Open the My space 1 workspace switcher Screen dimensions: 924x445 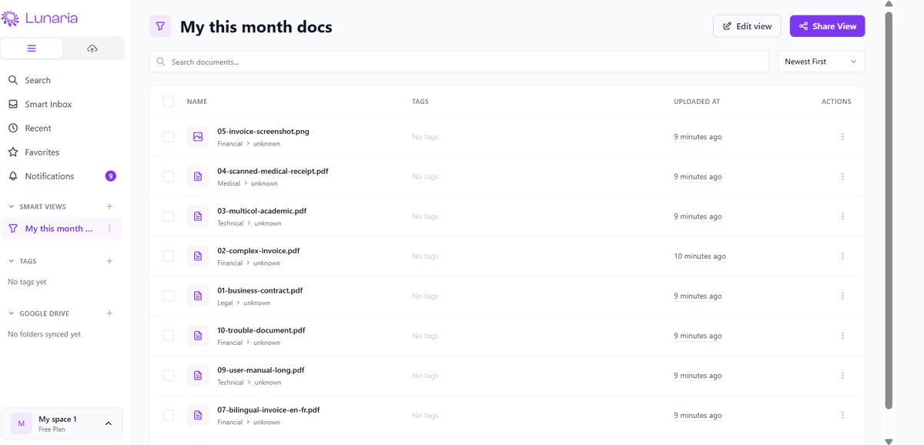pyautogui.click(x=62, y=423)
